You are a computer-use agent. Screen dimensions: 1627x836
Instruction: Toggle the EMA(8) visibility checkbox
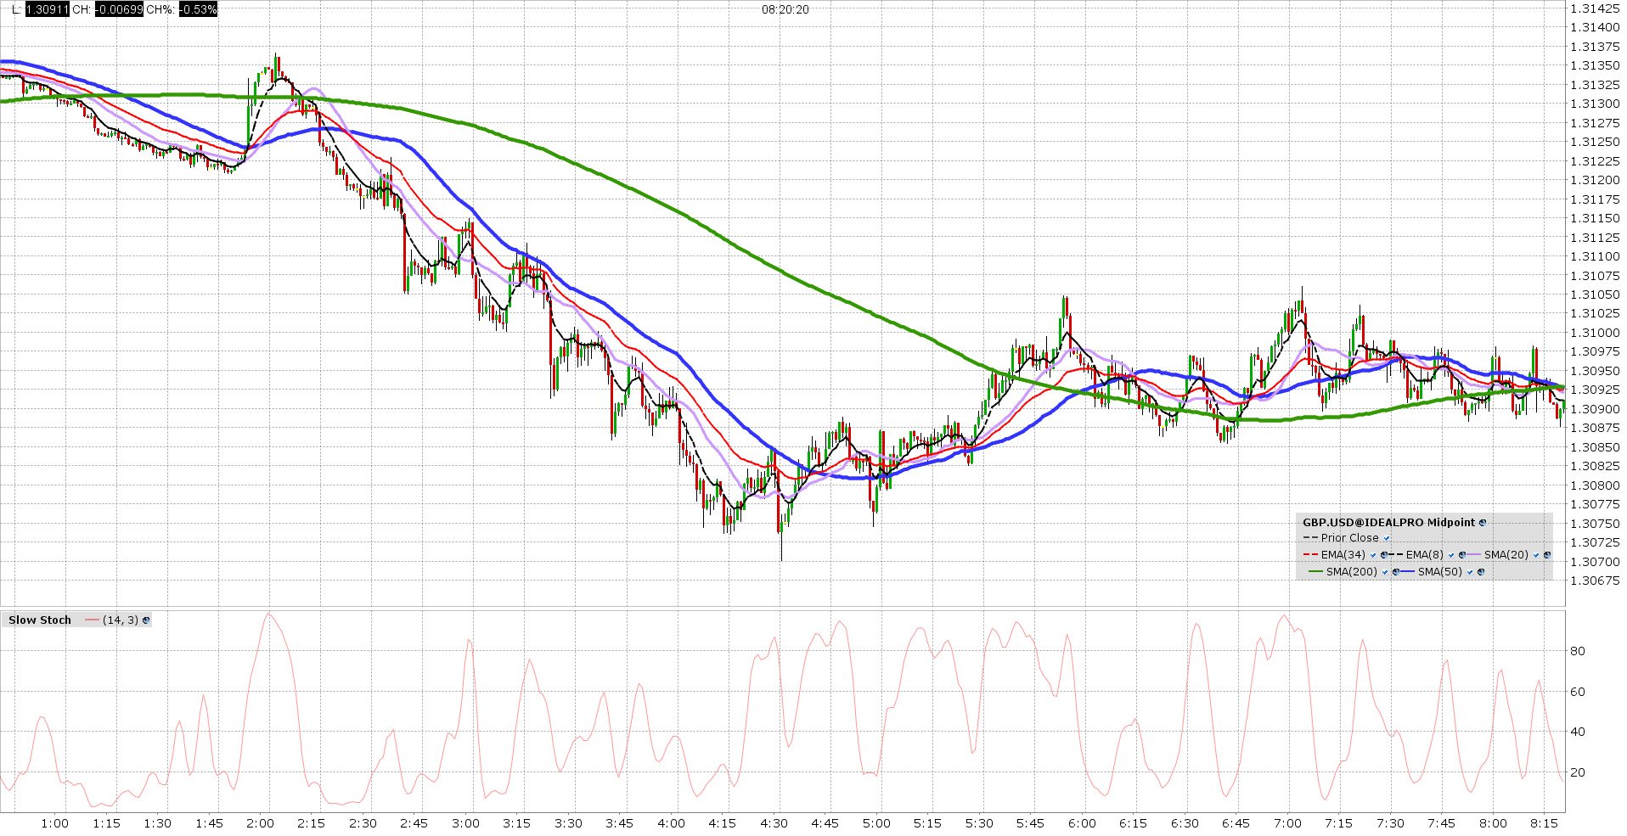click(1451, 555)
